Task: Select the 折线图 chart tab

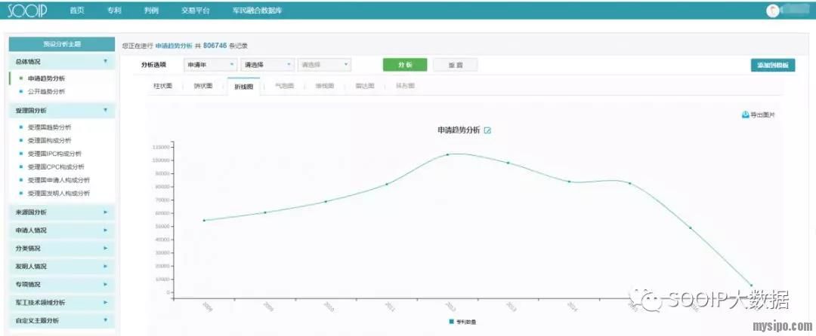Action: [243, 86]
